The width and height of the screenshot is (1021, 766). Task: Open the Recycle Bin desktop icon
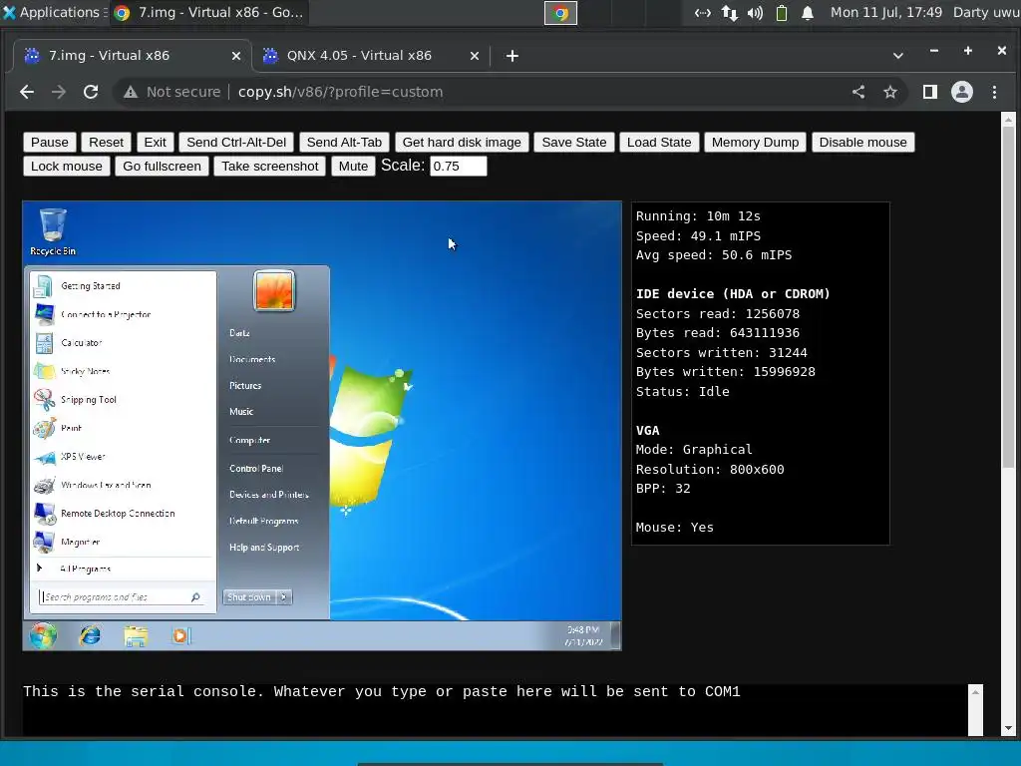point(52,231)
